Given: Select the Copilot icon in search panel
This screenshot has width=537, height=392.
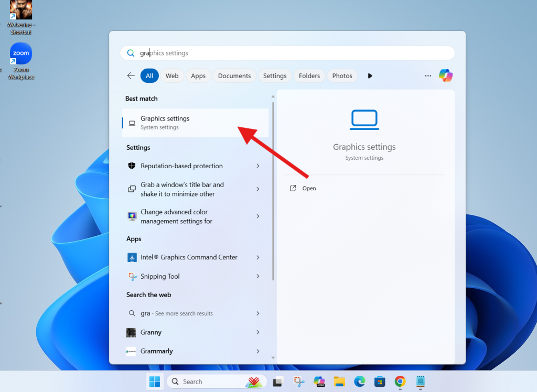Looking at the screenshot, I should point(445,75).
